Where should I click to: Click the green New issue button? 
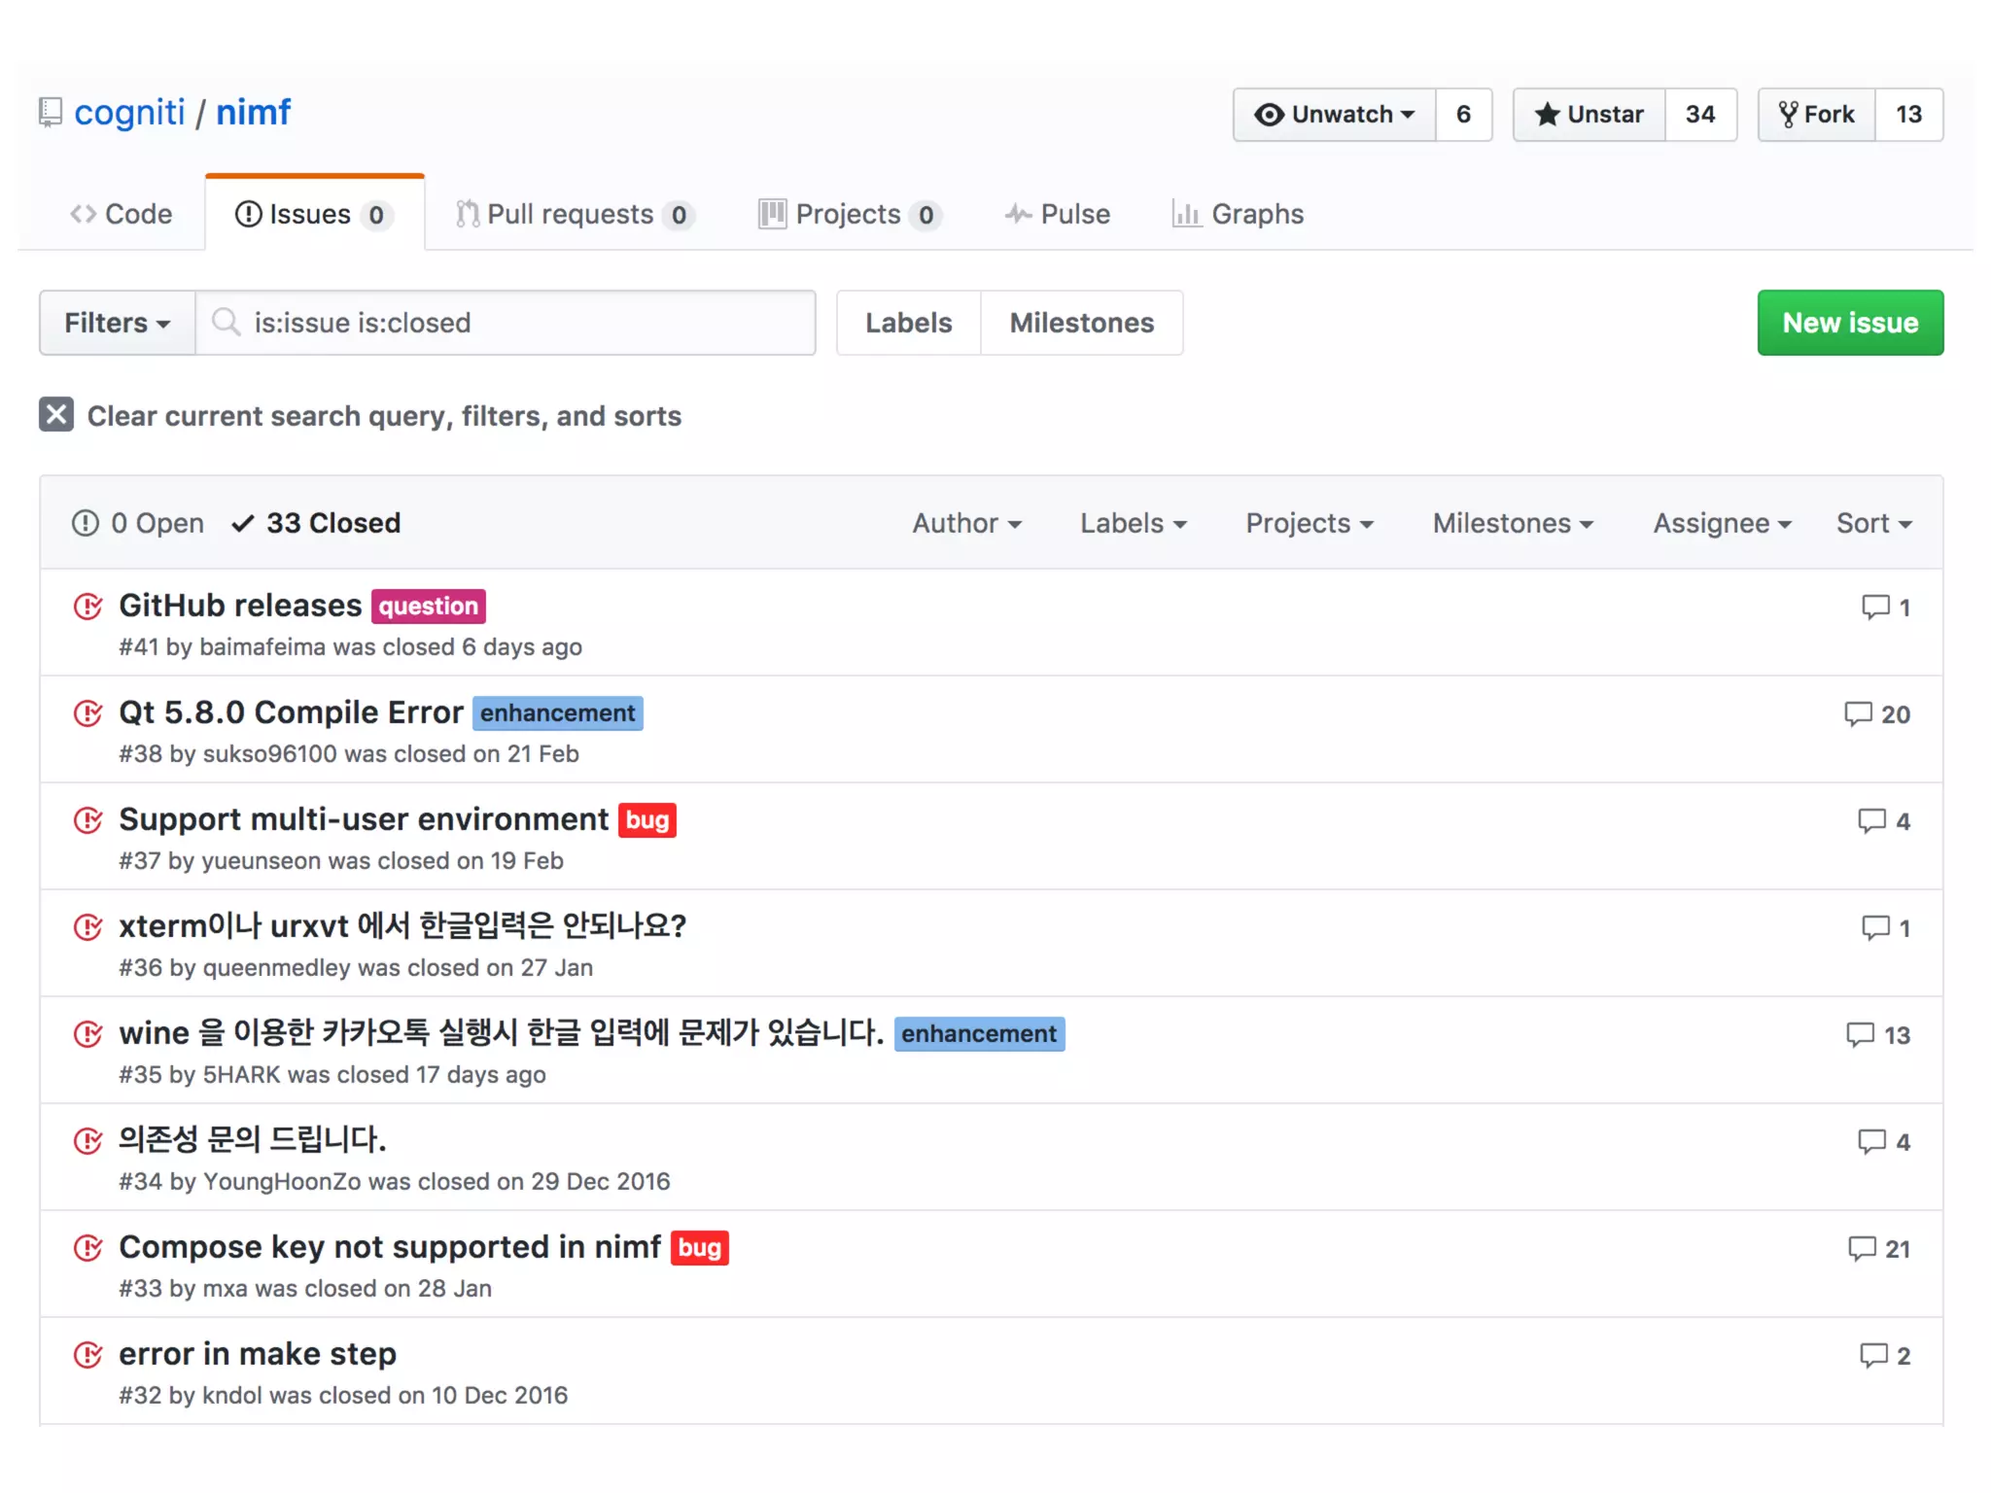click(1849, 323)
